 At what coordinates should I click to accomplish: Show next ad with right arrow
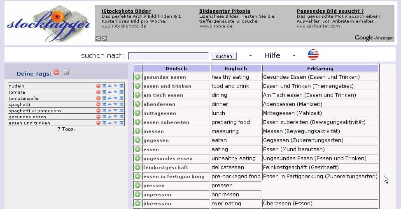[x=104, y=39]
